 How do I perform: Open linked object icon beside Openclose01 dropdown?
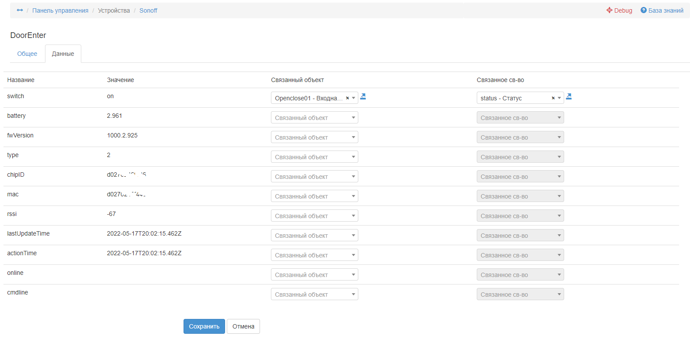363,96
